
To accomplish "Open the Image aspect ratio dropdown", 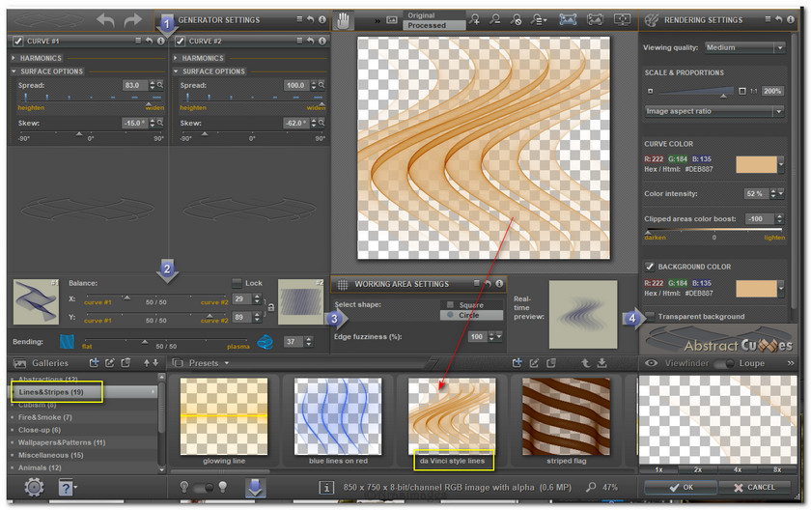I will click(x=713, y=111).
